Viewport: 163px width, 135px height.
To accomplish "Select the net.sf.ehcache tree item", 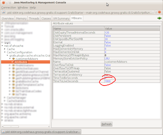I will tap(14, 46).
